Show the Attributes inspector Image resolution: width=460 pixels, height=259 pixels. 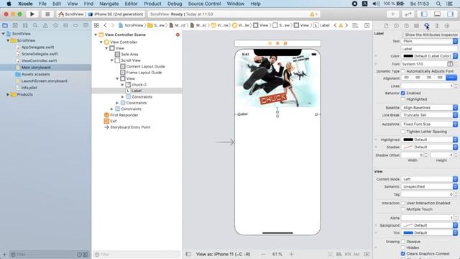426,26
